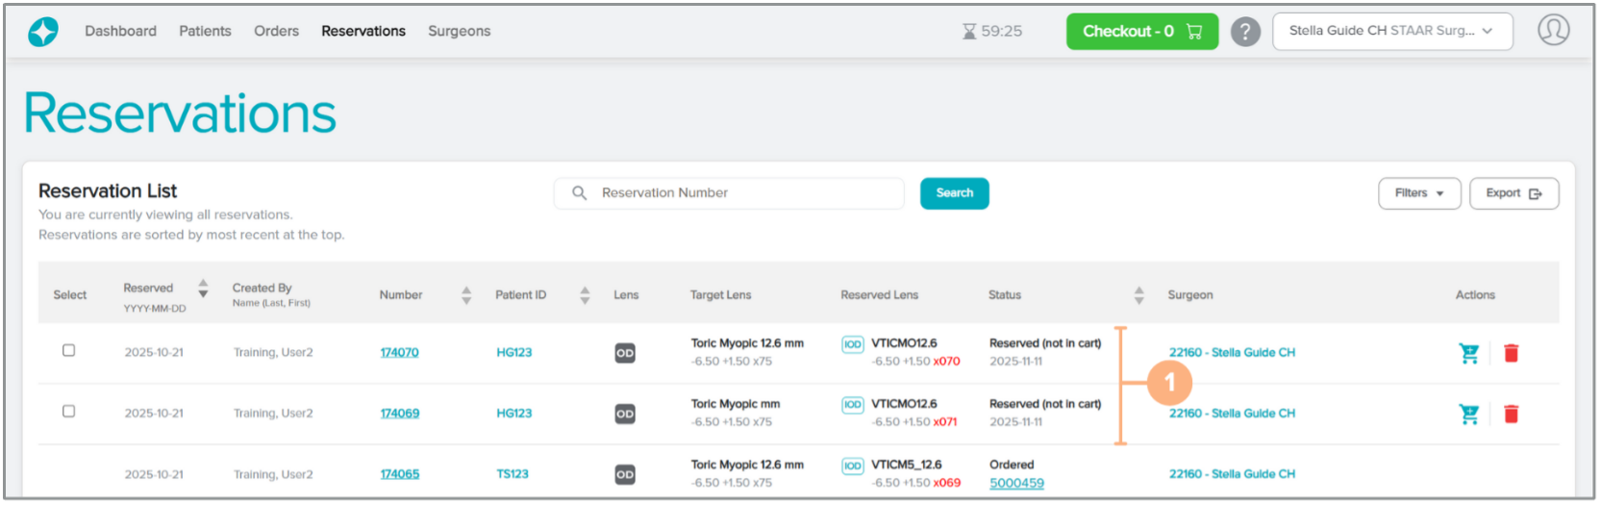The height and width of the screenshot is (505, 1601).
Task: Click the Stella home logo icon
Action: [43, 32]
